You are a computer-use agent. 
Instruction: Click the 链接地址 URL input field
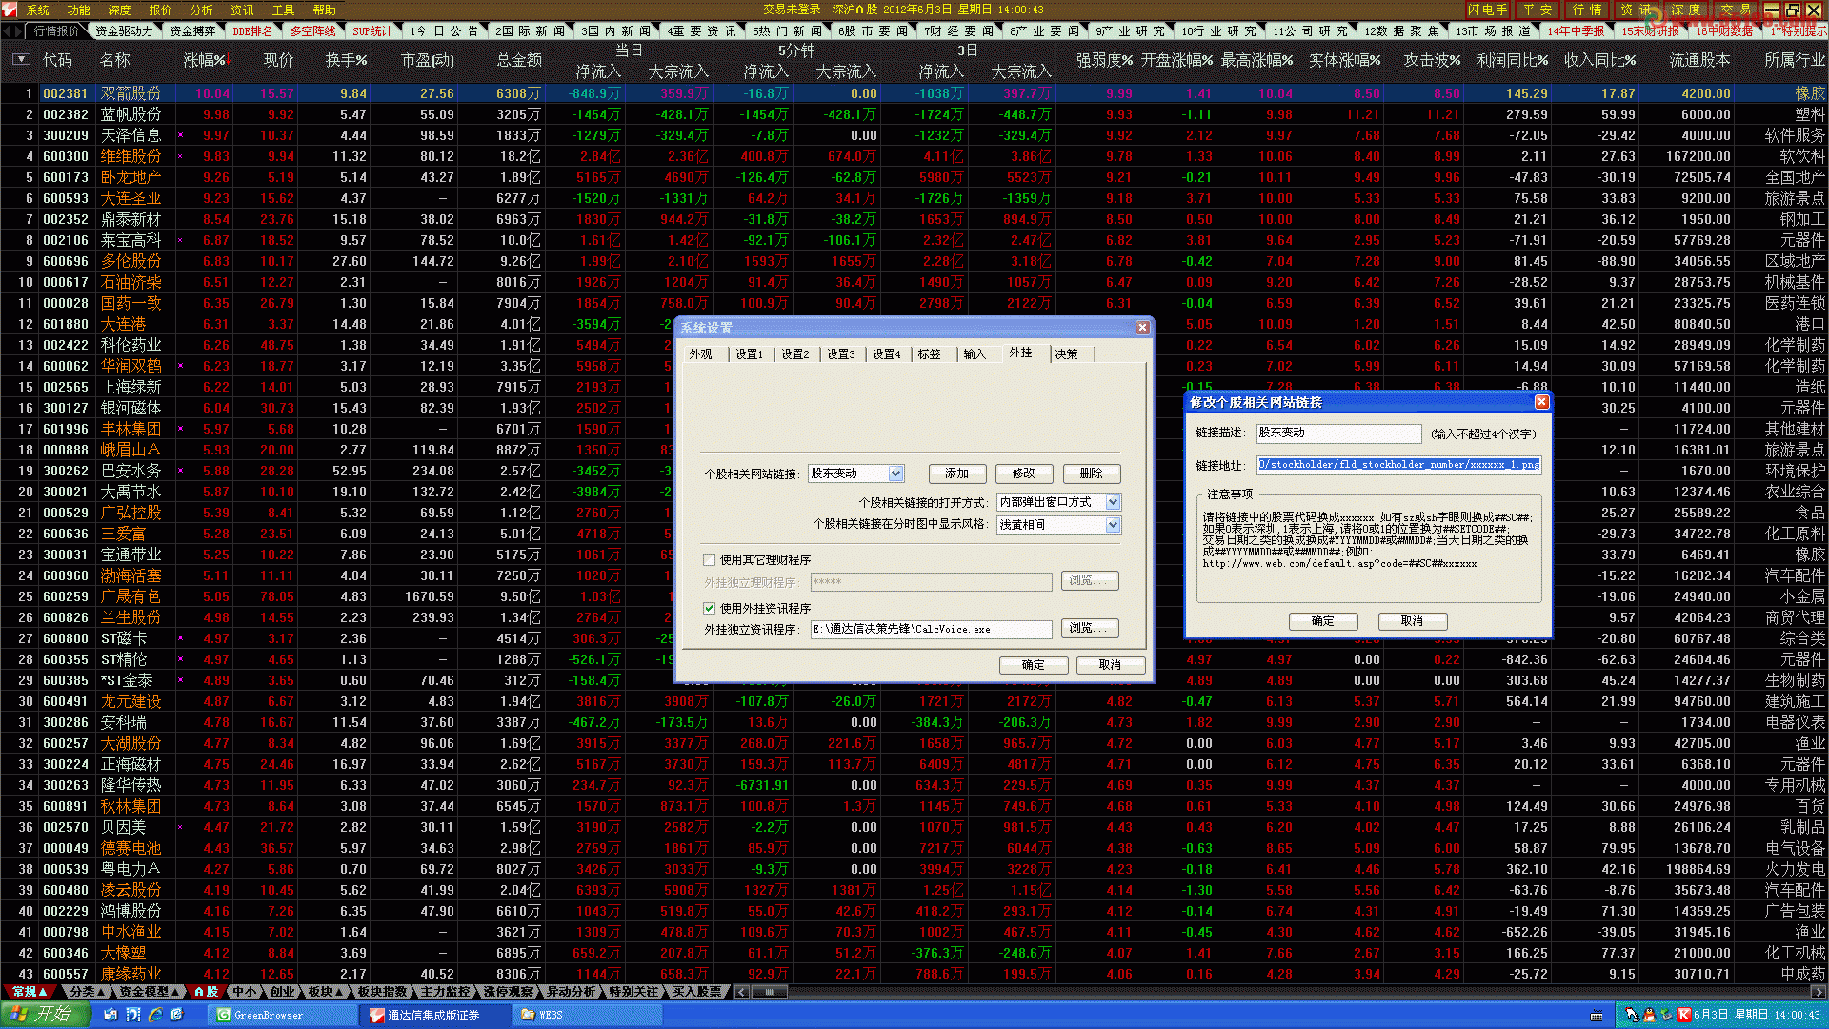[1398, 465]
